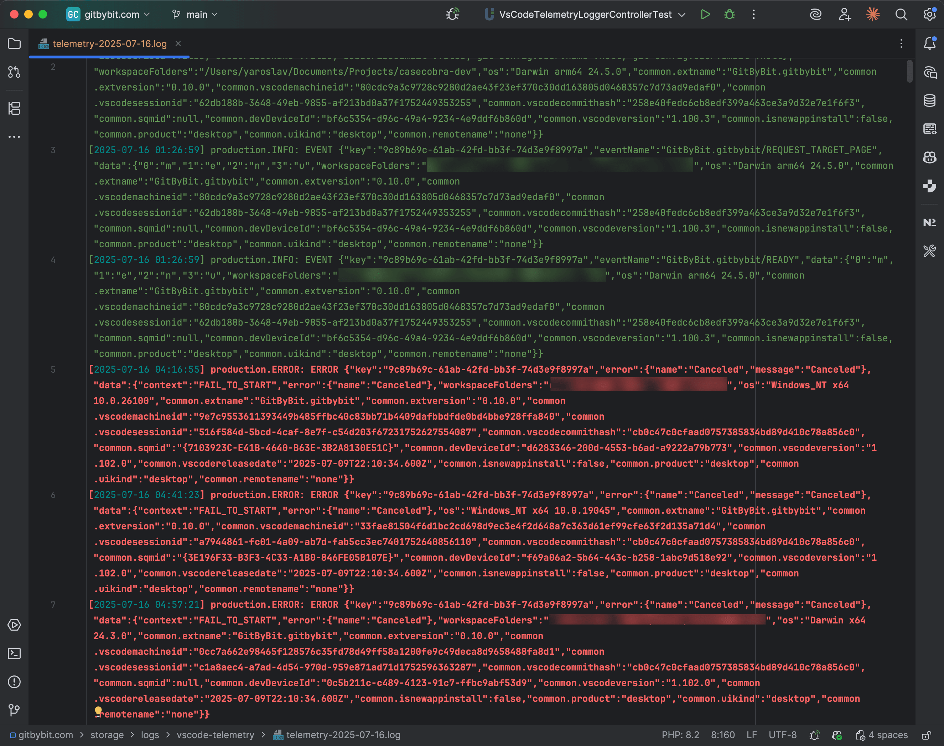944x746 pixels.
Task: Open the Git tool window
Action: 14,710
